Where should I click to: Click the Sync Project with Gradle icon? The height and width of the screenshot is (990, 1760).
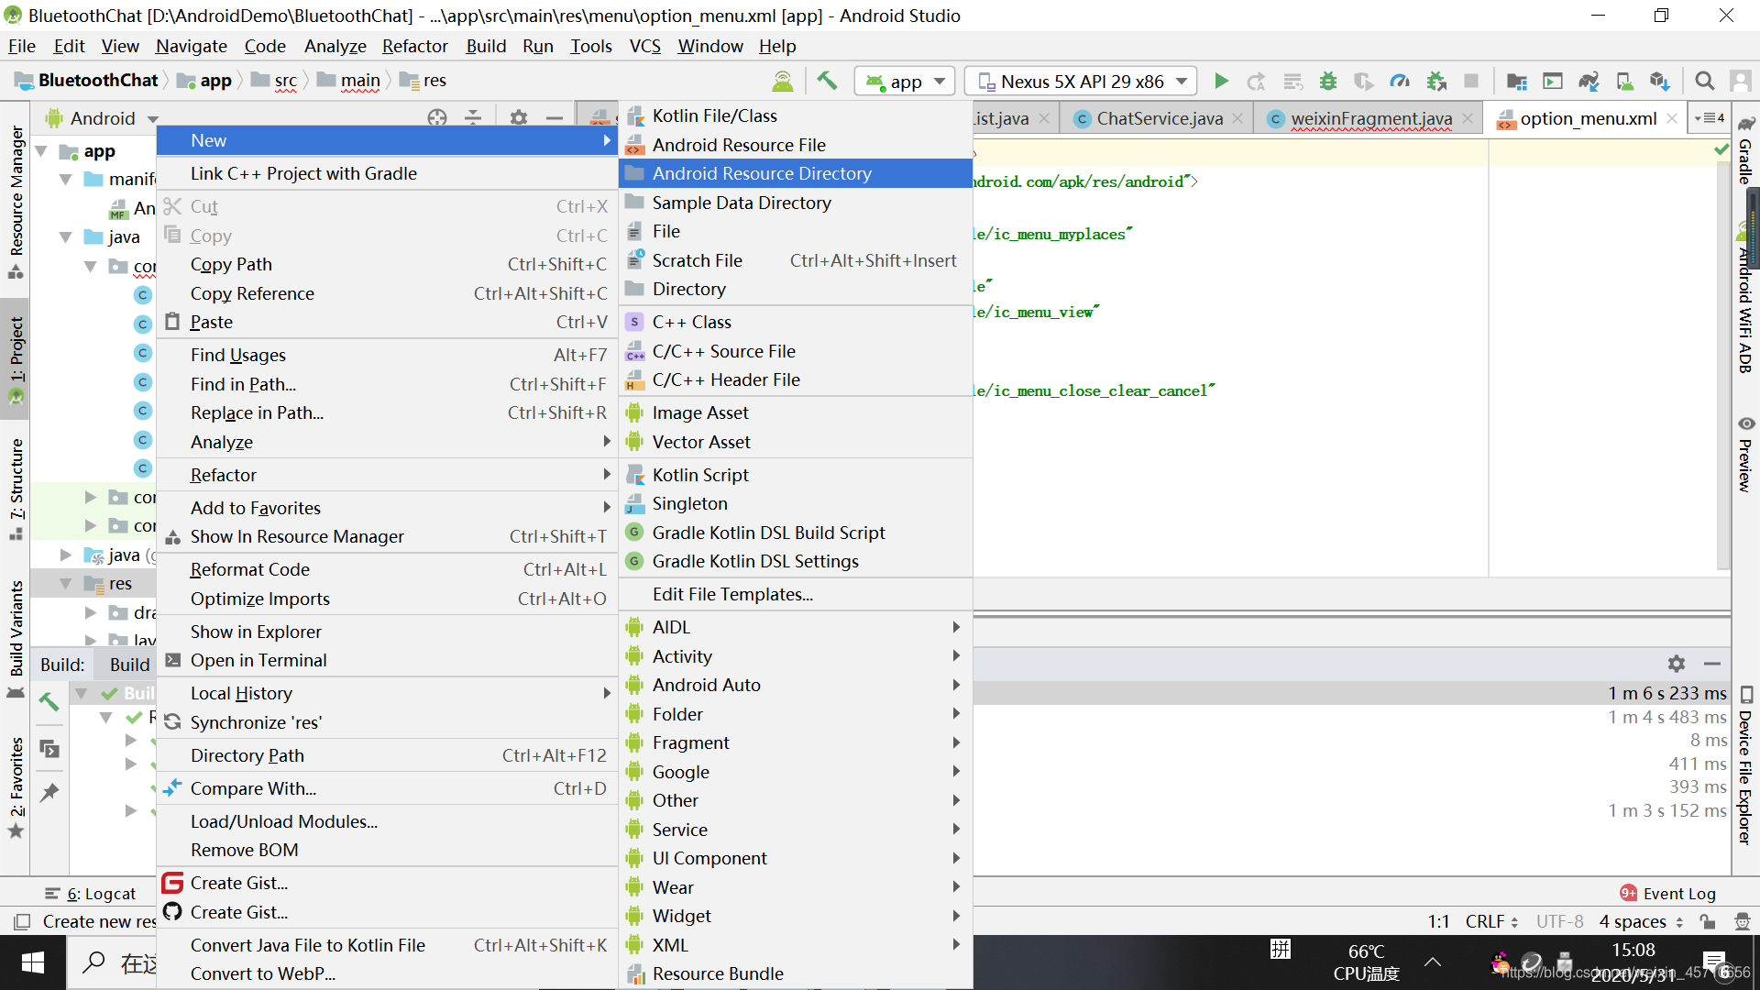pos(1589,81)
